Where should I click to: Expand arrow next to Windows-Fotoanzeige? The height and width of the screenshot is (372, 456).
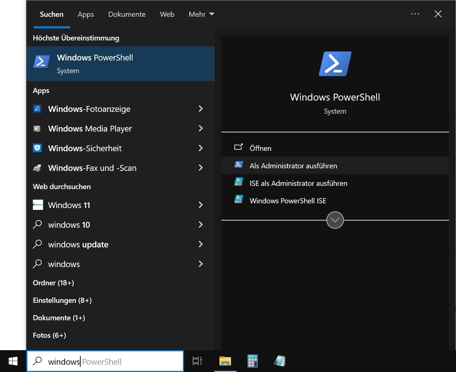(200, 109)
